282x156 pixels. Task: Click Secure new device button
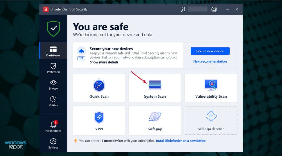(x=210, y=51)
